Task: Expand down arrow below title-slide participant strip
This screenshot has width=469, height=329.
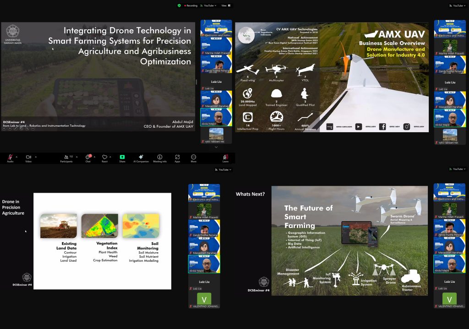Action: [x=216, y=147]
